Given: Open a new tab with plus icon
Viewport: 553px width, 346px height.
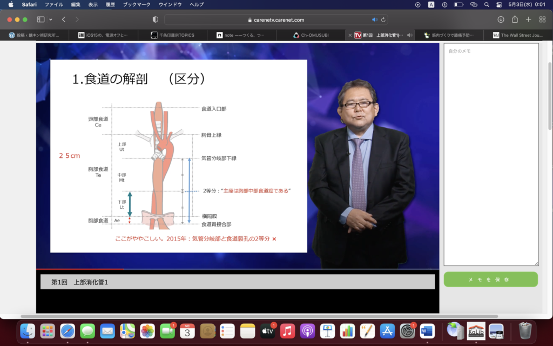Looking at the screenshot, I should coord(529,19).
